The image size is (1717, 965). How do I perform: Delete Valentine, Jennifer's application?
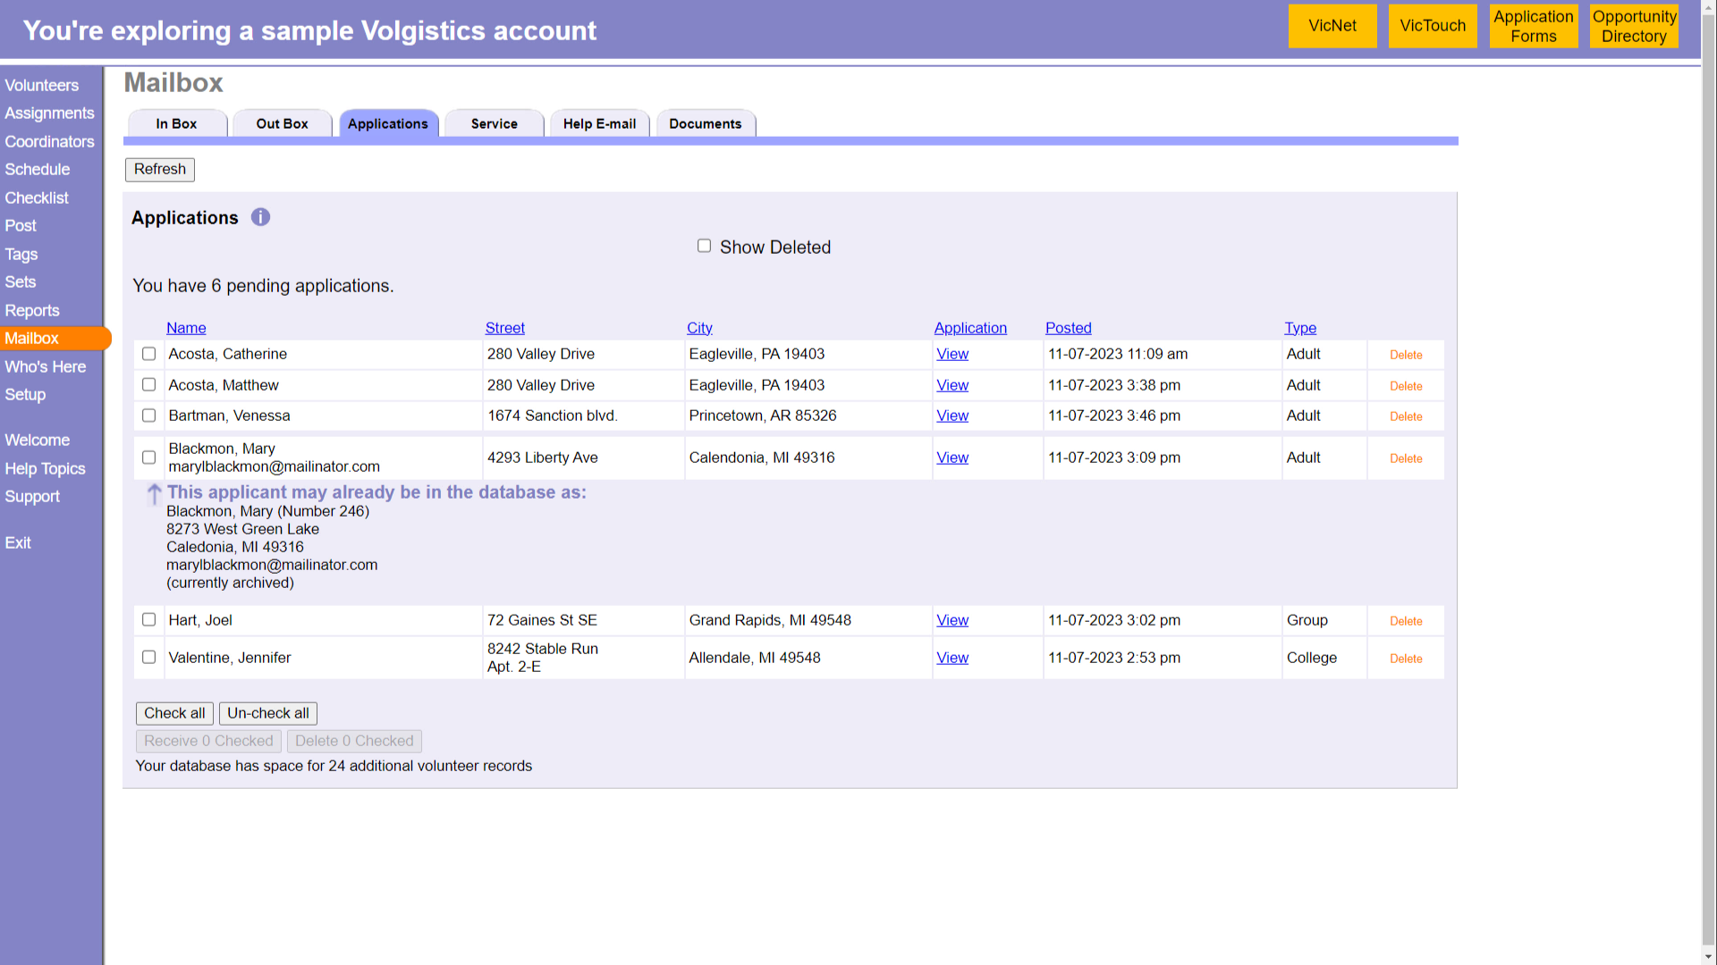click(x=1405, y=659)
